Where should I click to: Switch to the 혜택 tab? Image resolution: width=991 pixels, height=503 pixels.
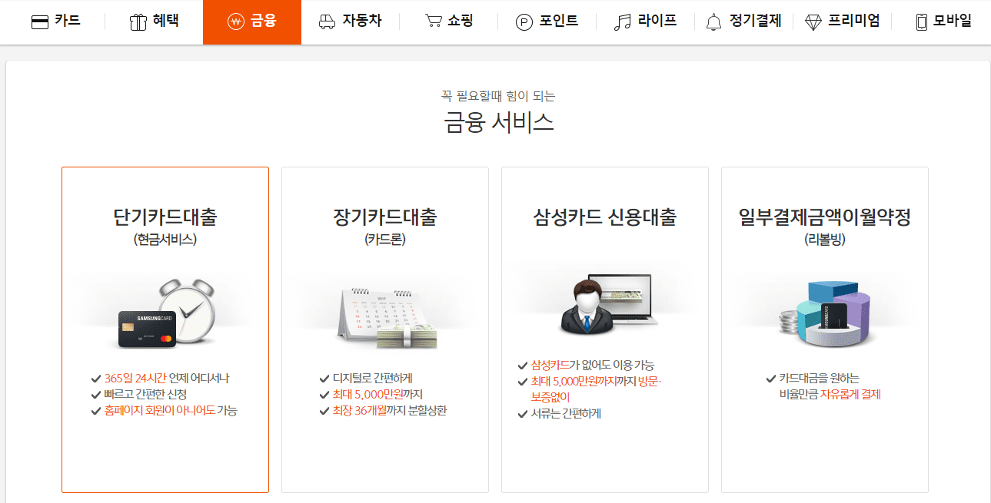click(x=154, y=21)
